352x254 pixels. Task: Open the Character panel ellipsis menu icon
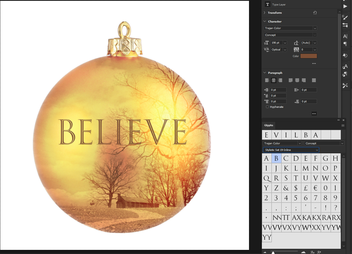[x=314, y=63]
